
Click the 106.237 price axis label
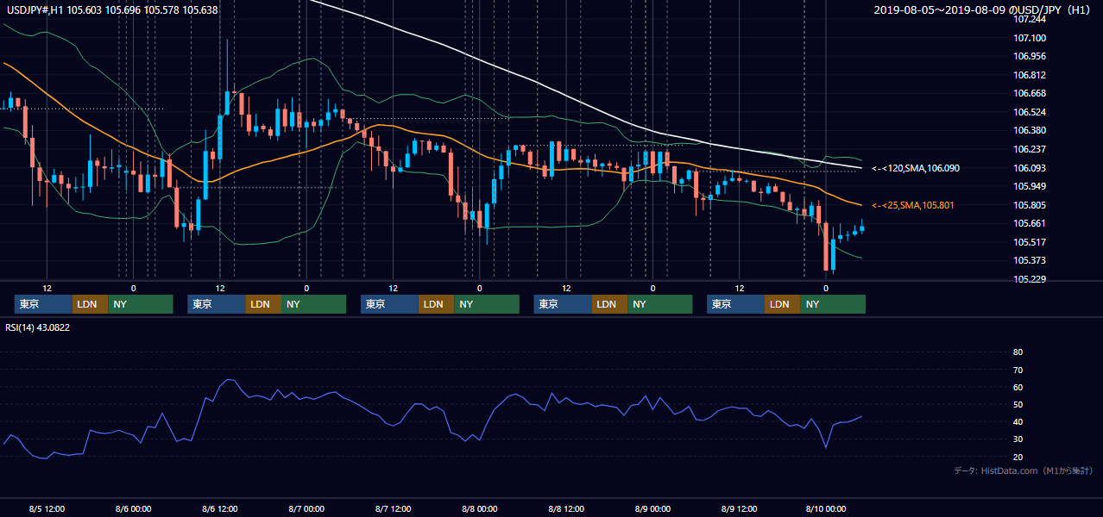[x=1030, y=149]
